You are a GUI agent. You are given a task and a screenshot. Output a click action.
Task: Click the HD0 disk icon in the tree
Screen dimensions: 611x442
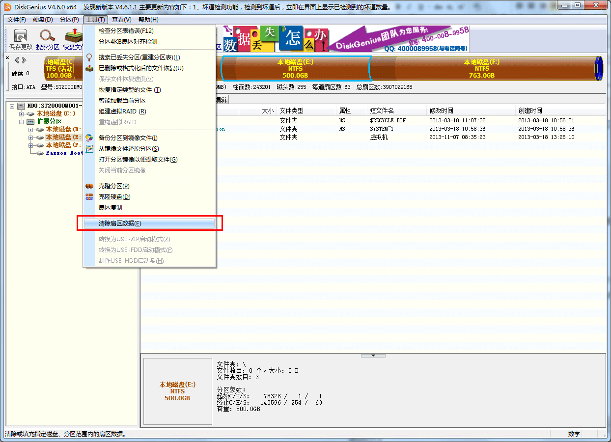20,105
